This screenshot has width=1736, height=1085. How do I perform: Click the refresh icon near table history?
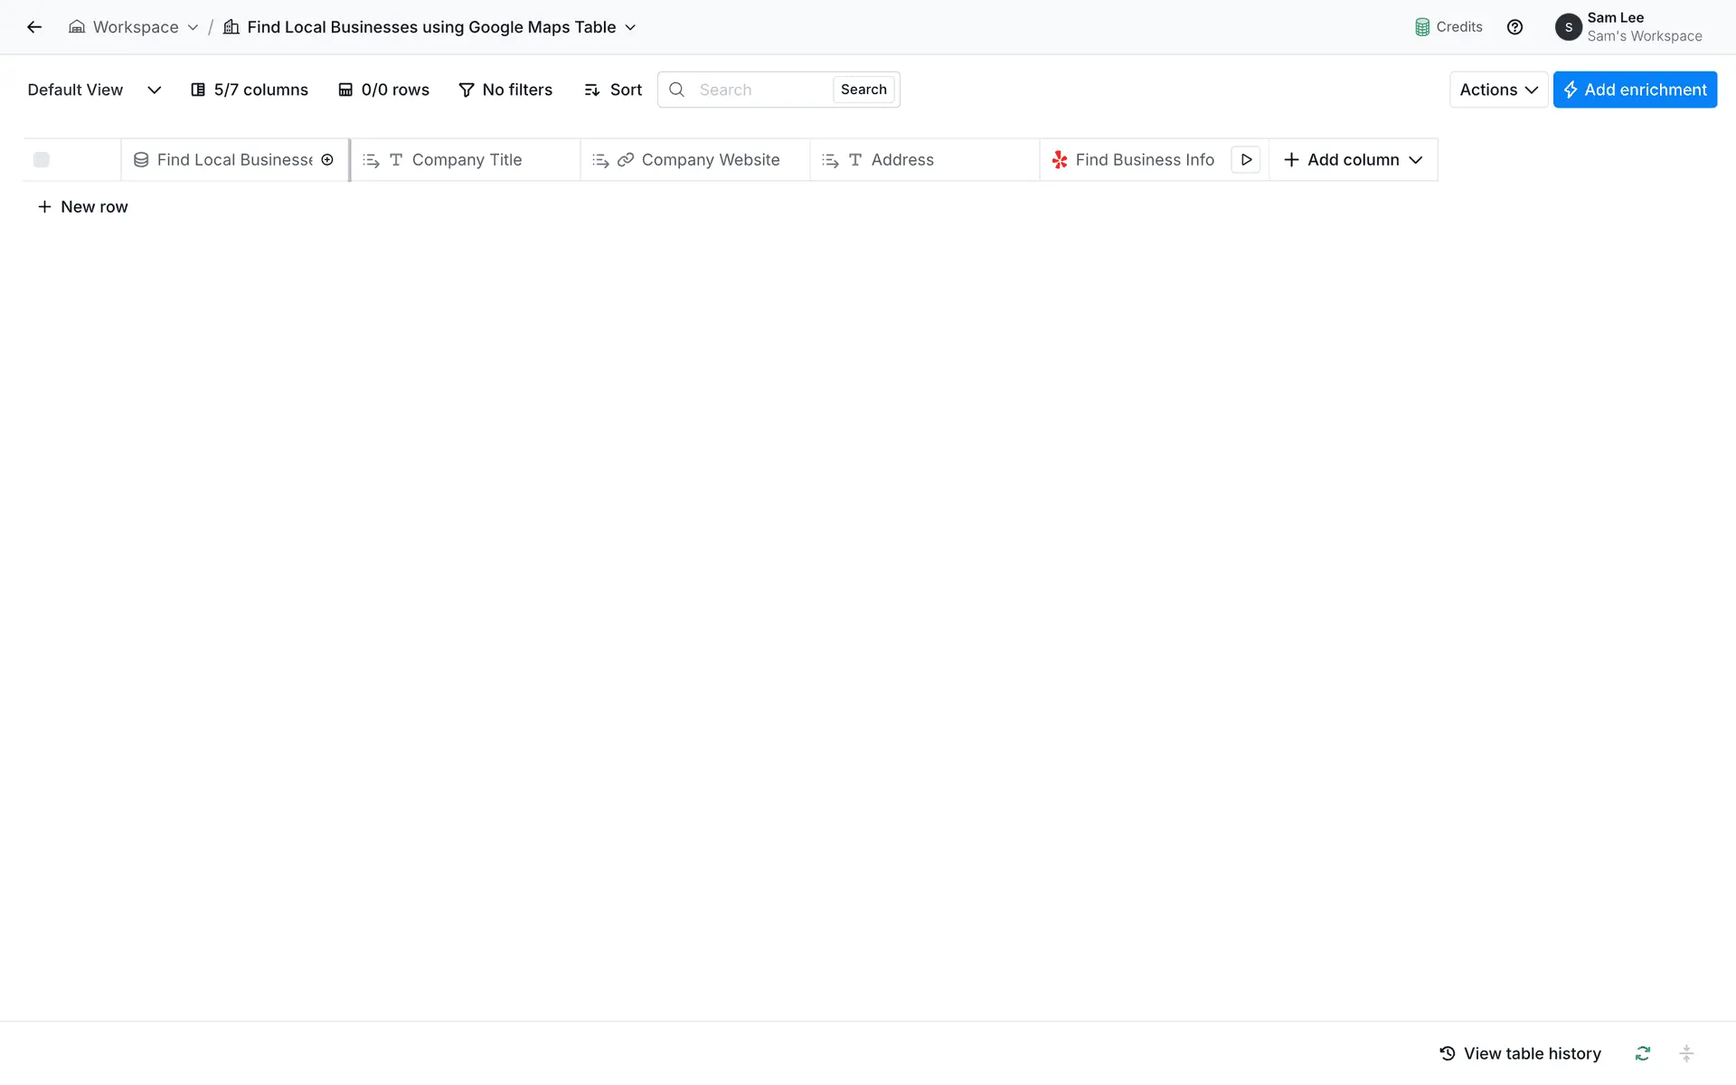click(1642, 1053)
